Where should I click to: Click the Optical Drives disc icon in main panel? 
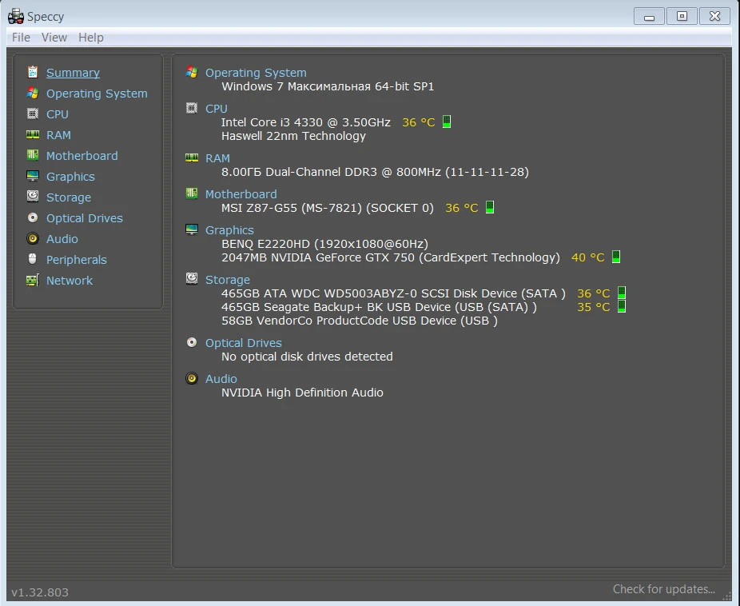point(192,342)
